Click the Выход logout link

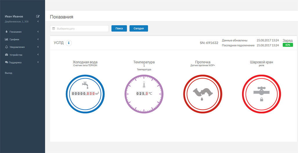click(9, 73)
